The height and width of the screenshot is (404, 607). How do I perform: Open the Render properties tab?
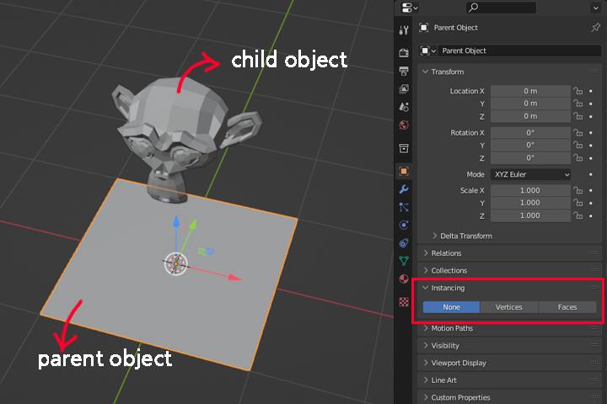(404, 52)
